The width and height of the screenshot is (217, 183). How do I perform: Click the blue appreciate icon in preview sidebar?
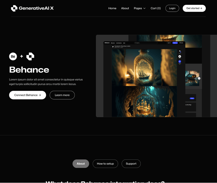pos(180,61)
